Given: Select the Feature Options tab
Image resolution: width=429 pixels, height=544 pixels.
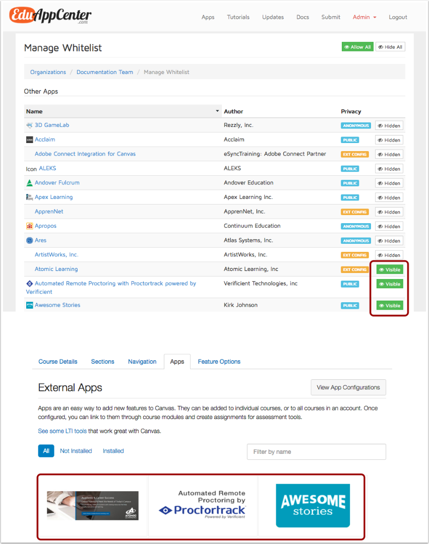Looking at the screenshot, I should pyautogui.click(x=219, y=362).
